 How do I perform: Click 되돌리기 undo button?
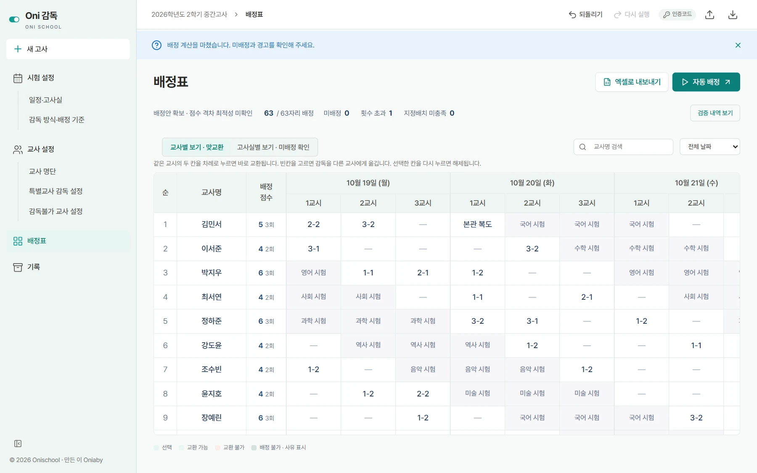585,15
